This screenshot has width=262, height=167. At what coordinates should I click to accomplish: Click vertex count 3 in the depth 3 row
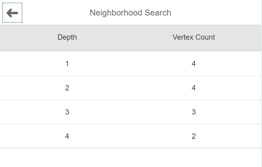194,112
